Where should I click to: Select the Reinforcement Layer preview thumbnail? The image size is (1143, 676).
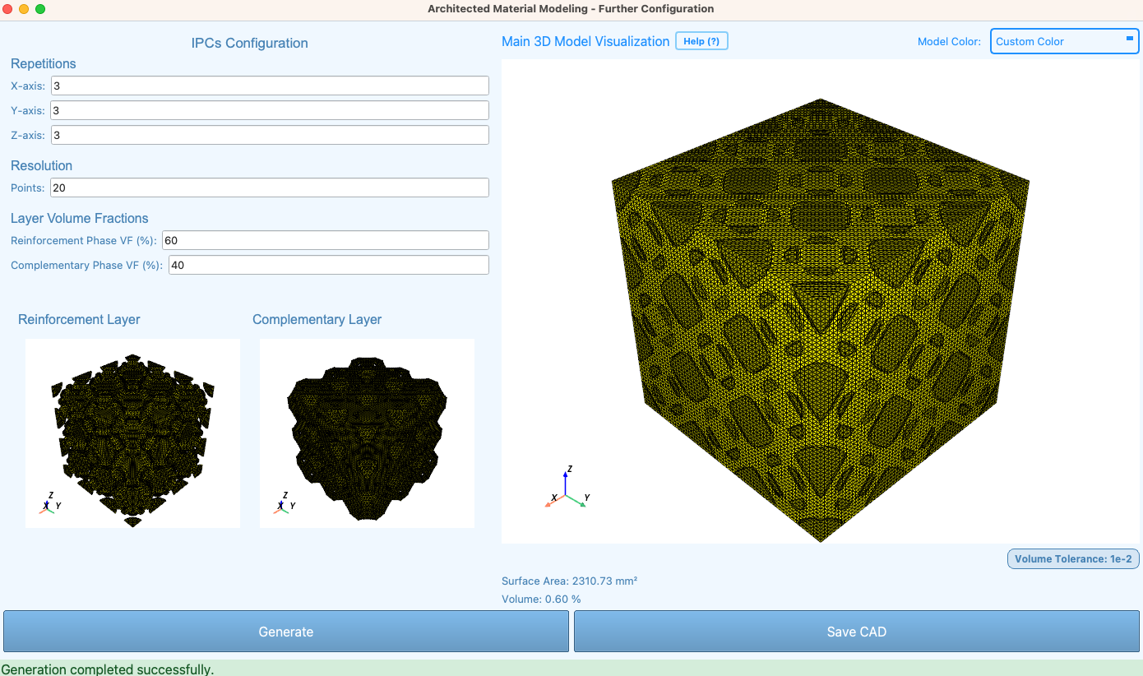coord(132,433)
